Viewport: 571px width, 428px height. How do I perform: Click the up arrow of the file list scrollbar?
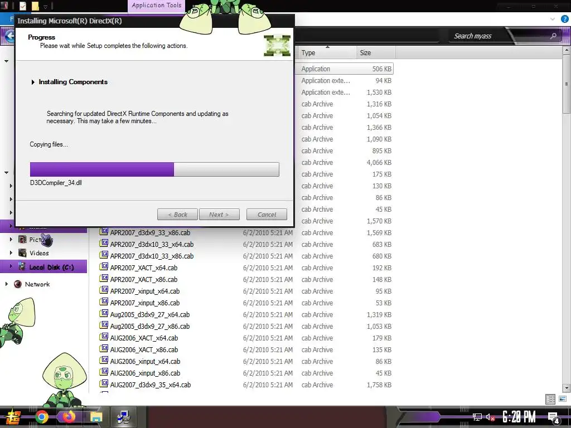(x=567, y=50)
